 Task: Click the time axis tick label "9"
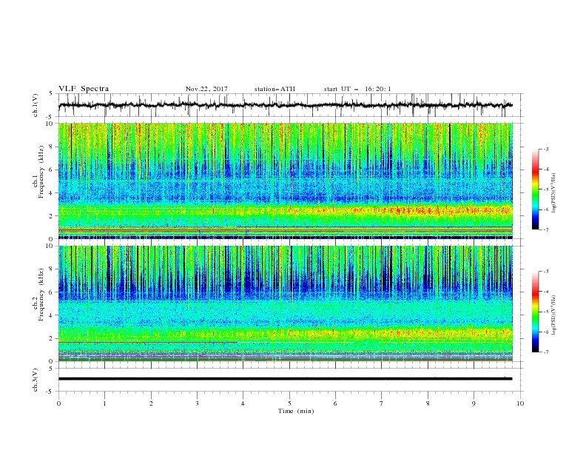pos(474,403)
